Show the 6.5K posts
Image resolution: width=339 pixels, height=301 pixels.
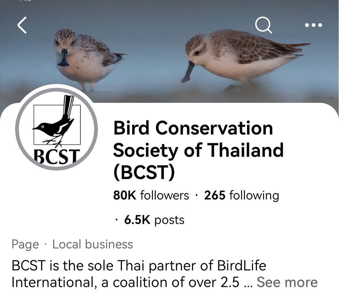pyautogui.click(x=154, y=220)
